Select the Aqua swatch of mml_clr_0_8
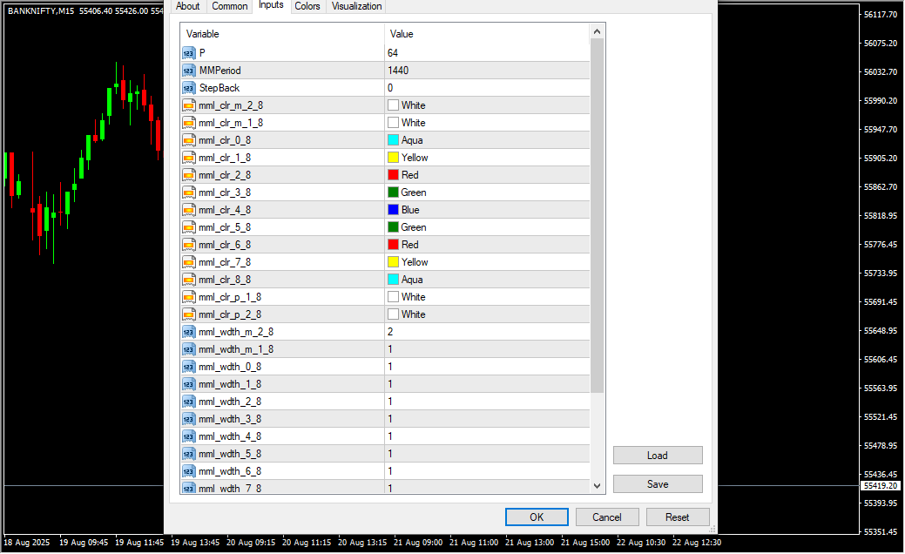The height and width of the screenshot is (554, 905). coord(393,140)
